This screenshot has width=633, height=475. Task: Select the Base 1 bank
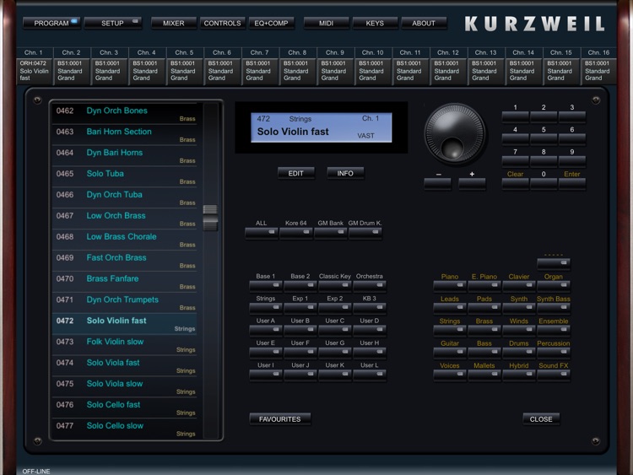tap(266, 286)
